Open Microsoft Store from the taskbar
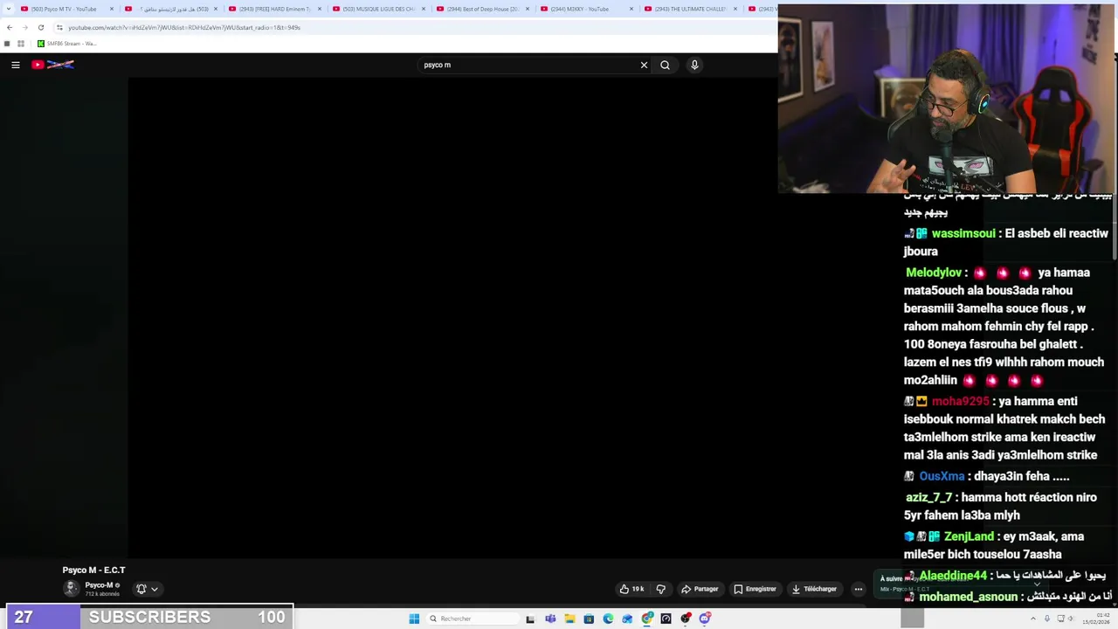 [589, 619]
